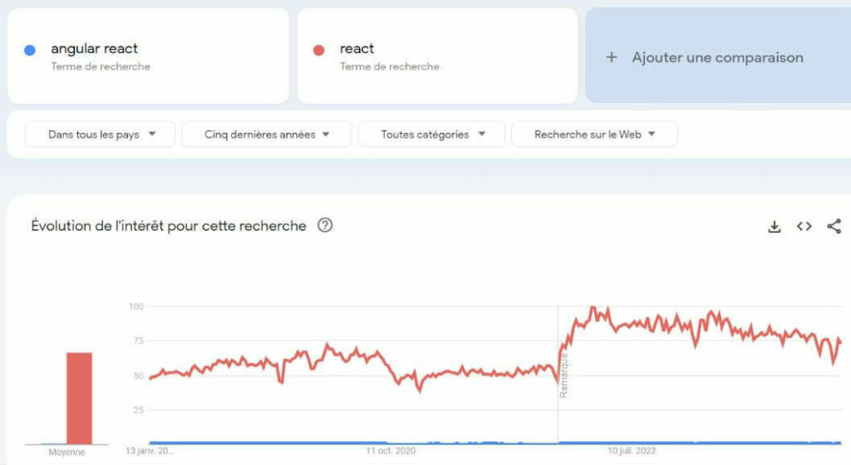The height and width of the screenshot is (465, 851).
Task: Click the 'Moyenne' label under bar chart
Action: coord(66,452)
